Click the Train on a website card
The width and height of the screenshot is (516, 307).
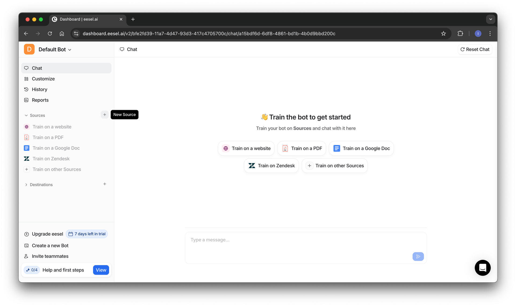pos(246,149)
